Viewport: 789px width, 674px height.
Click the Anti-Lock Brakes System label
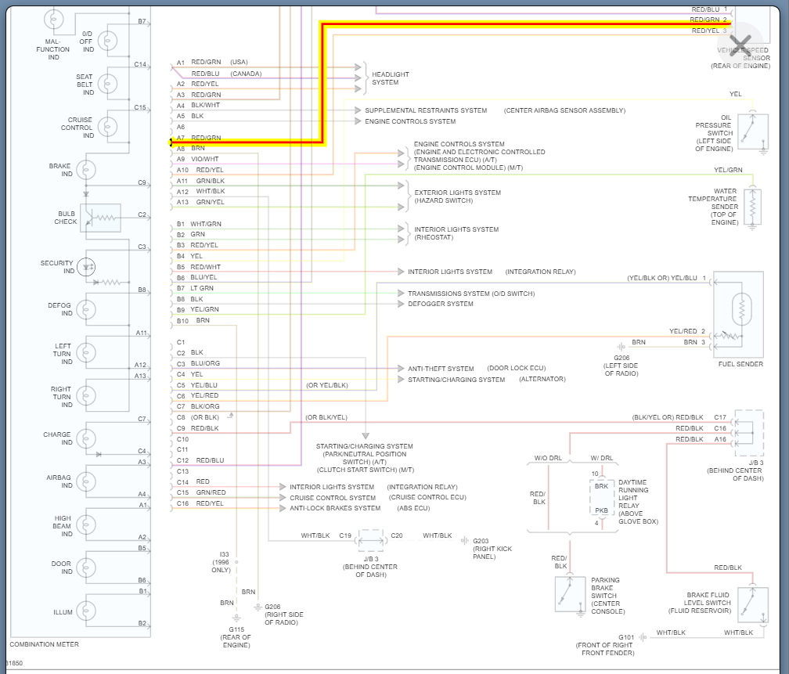(x=335, y=508)
